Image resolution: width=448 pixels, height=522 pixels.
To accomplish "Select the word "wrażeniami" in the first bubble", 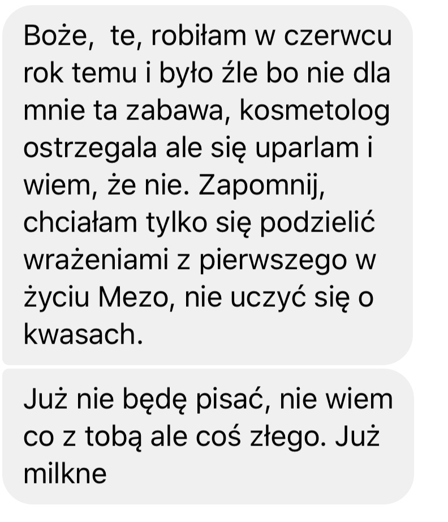I will (96, 260).
